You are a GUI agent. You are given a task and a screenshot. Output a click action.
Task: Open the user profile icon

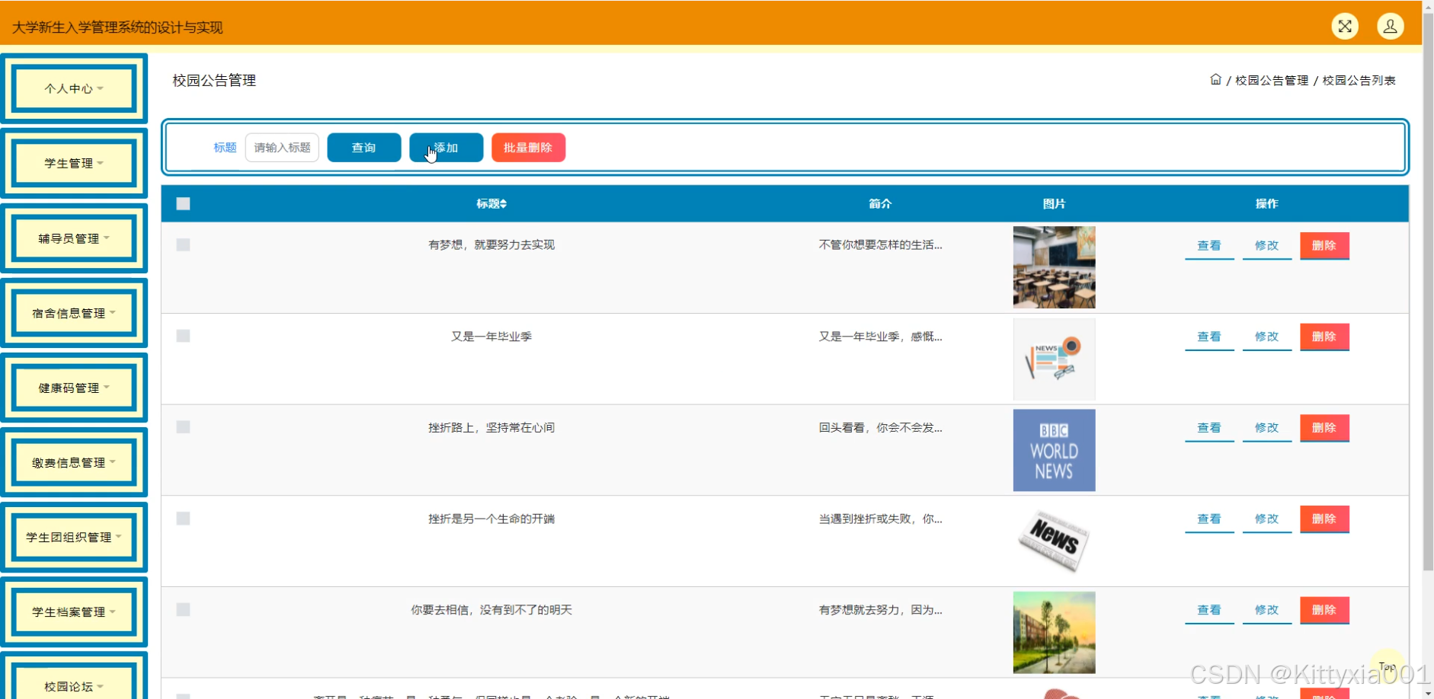(1390, 27)
